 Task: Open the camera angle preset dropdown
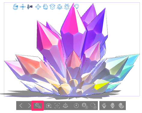(x=49, y=106)
